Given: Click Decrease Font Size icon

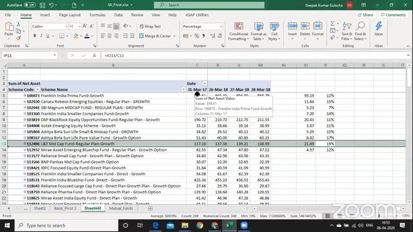Looking at the screenshot, I should [92, 26].
